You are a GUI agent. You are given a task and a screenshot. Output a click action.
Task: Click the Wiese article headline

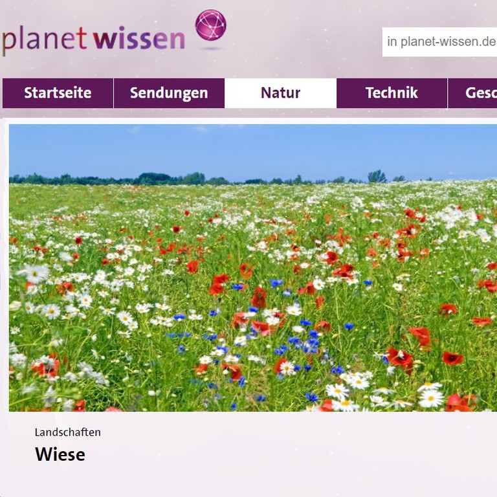pyautogui.click(x=60, y=454)
